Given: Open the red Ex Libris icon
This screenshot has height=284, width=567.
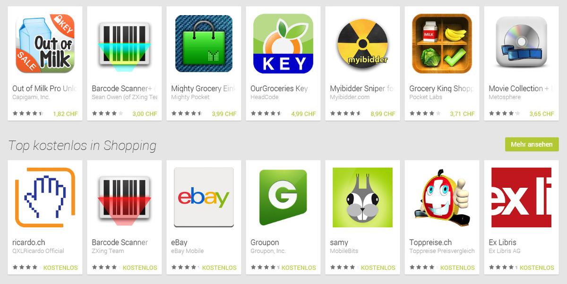Looking at the screenshot, I should 521,198.
